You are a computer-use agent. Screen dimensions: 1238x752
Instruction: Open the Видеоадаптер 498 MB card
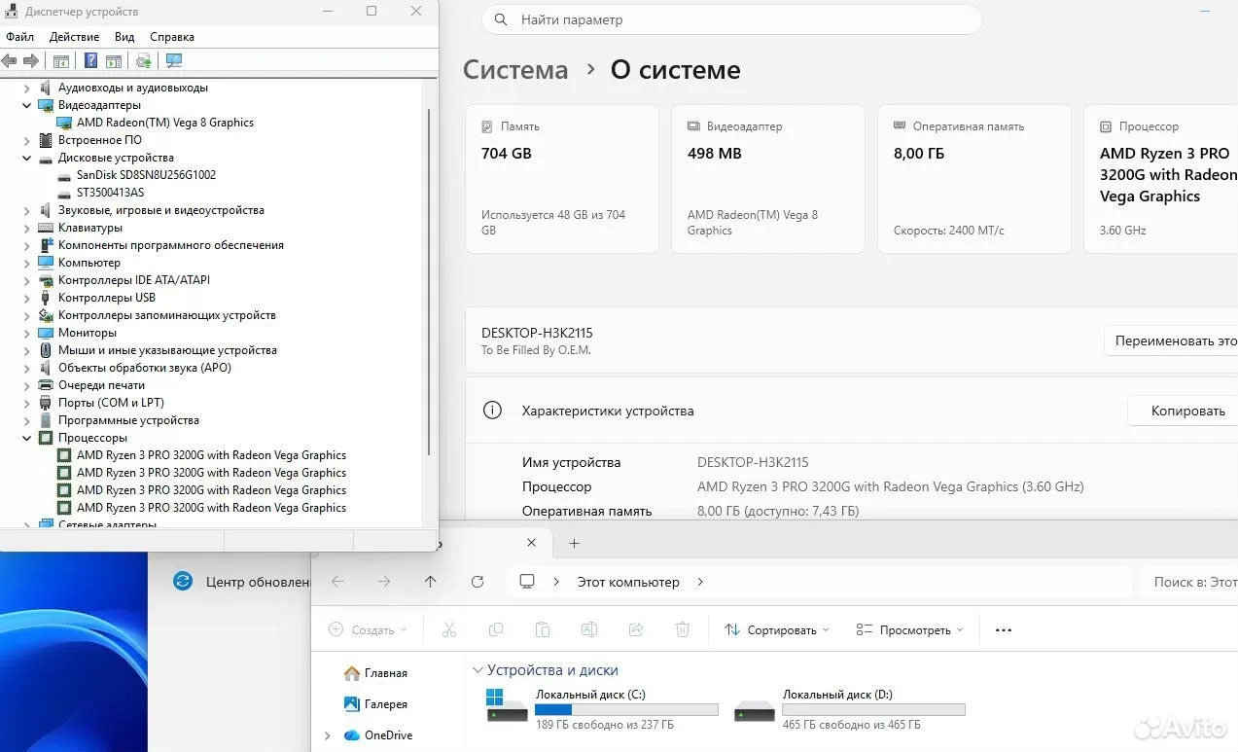[x=768, y=179]
